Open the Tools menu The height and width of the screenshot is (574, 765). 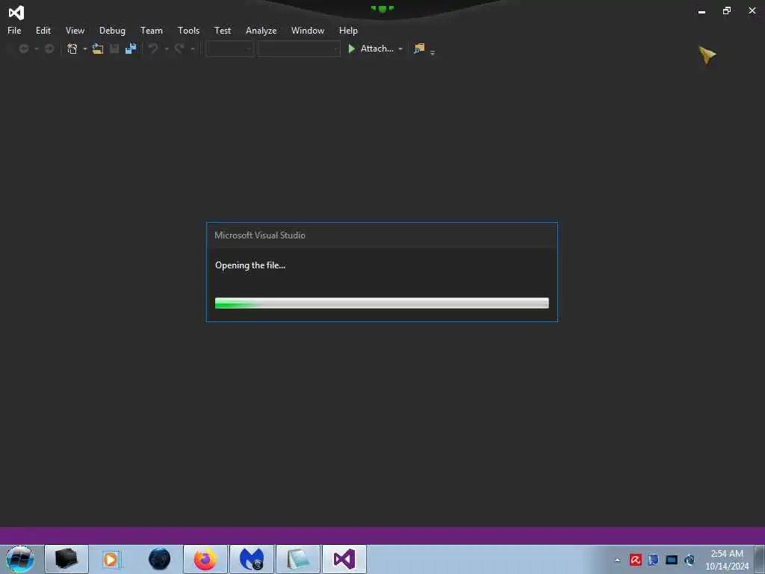188,30
